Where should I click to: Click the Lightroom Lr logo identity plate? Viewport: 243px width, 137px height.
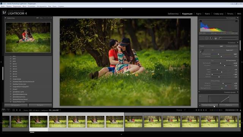tap(4, 13)
